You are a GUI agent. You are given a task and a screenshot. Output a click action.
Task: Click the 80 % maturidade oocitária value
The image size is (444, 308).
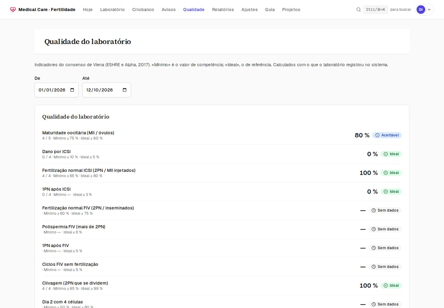(x=362, y=135)
